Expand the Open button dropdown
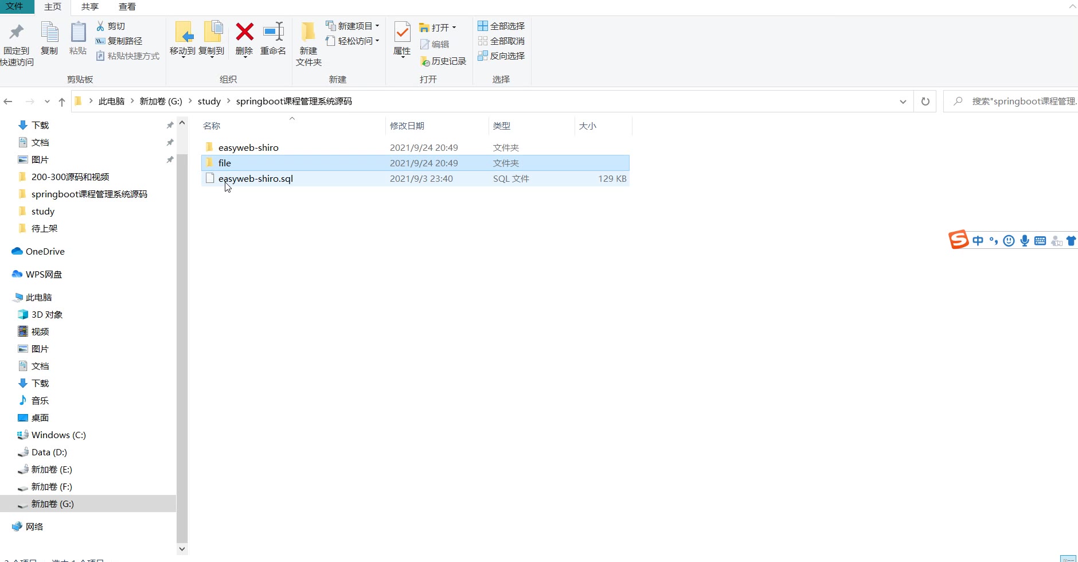This screenshot has height=562, width=1078. click(x=454, y=28)
